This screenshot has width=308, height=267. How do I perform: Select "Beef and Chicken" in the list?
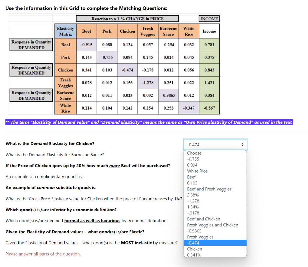click(204, 219)
